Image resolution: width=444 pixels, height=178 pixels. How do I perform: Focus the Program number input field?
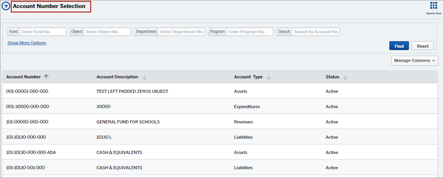point(250,32)
